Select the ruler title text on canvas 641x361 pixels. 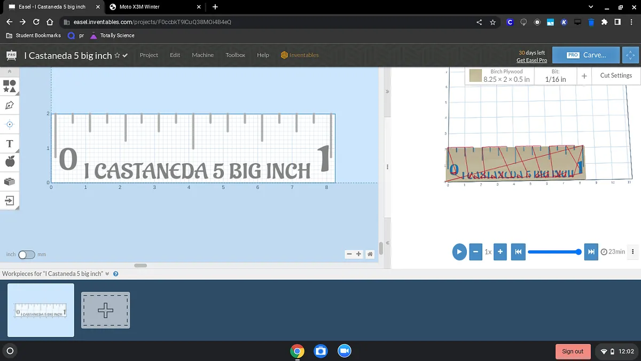click(197, 171)
